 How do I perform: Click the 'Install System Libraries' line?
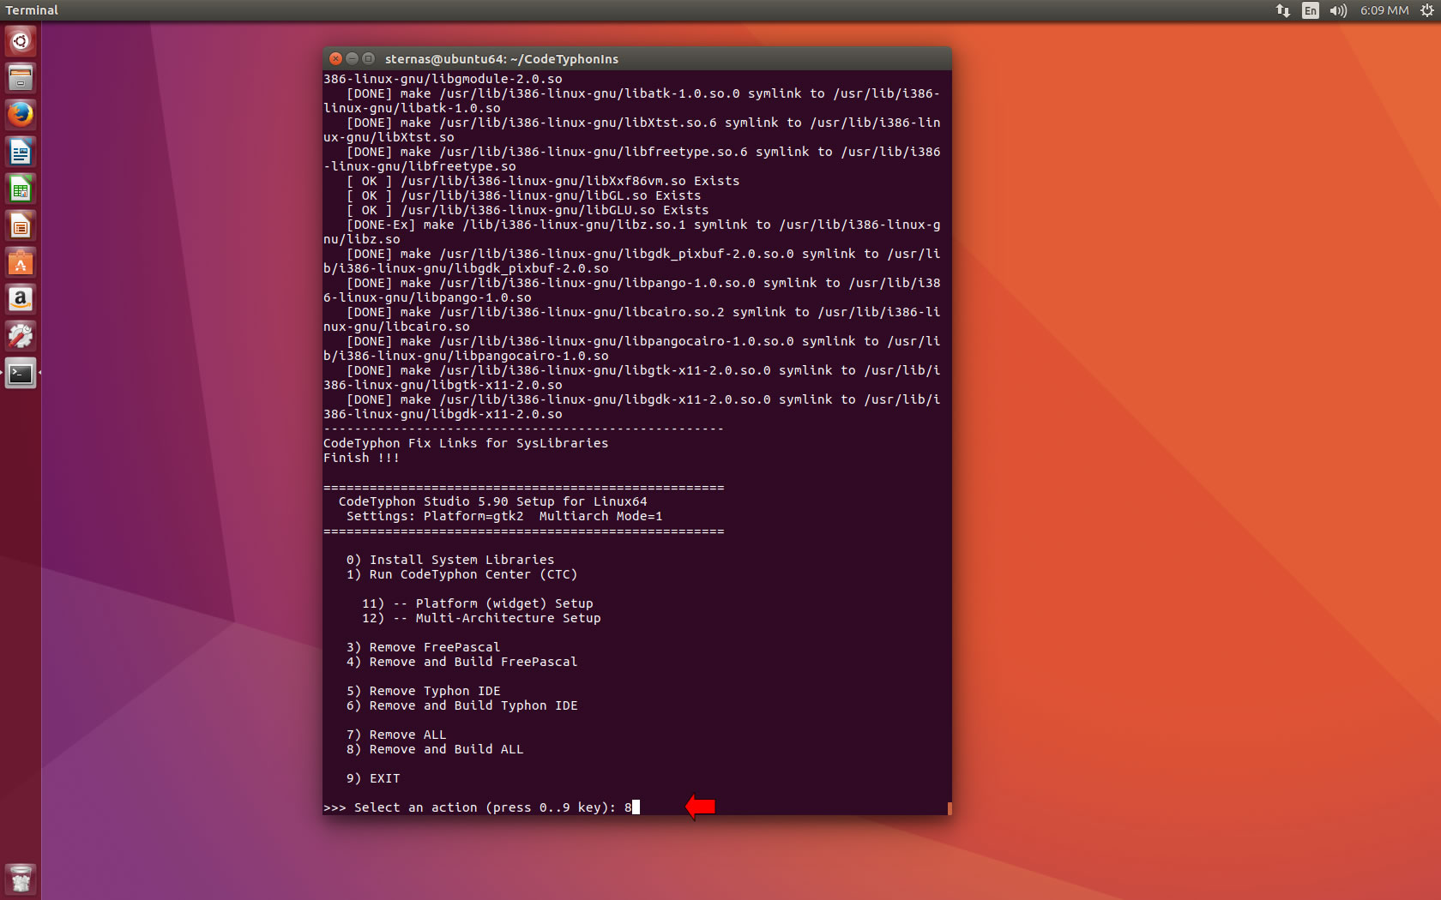(450, 560)
